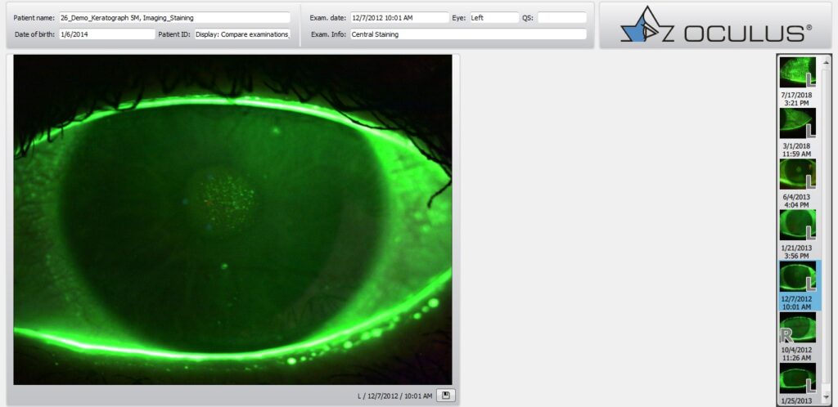Screen dimensions: 838x407
Task: Choose the 6/4/2013 4:04 PM exam thumbnail
Action: click(797, 174)
